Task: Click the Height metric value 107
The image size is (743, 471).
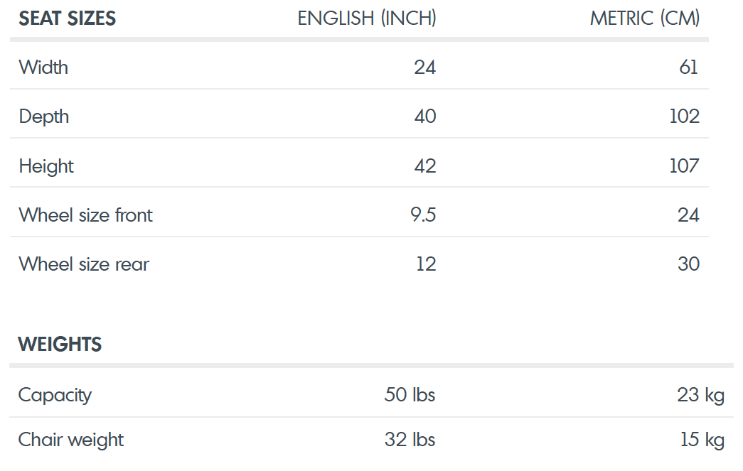Action: 684,166
